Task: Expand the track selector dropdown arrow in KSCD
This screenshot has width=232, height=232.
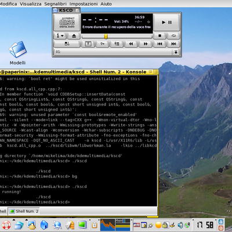Action: [176, 52]
